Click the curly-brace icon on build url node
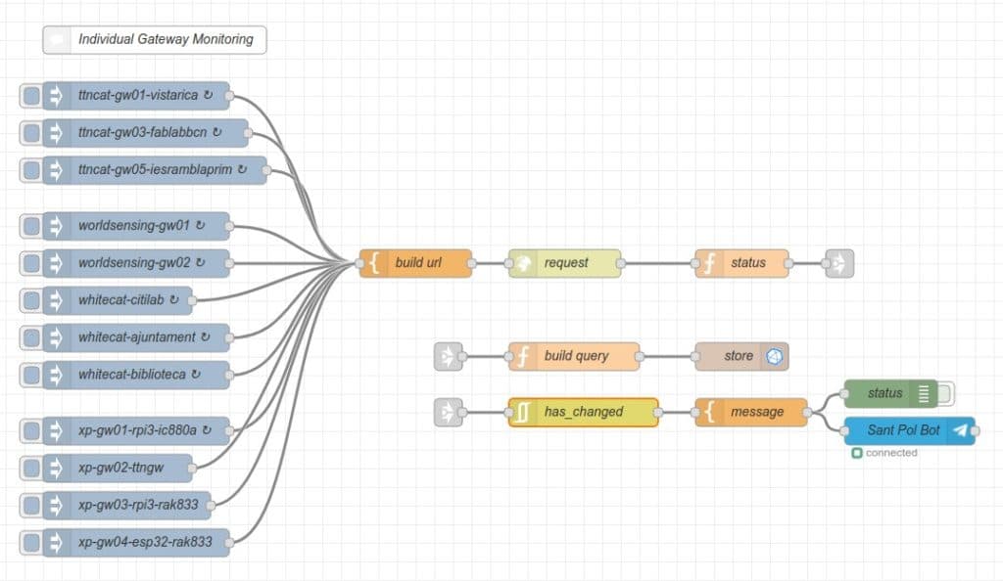1003x581 pixels. pos(375,263)
